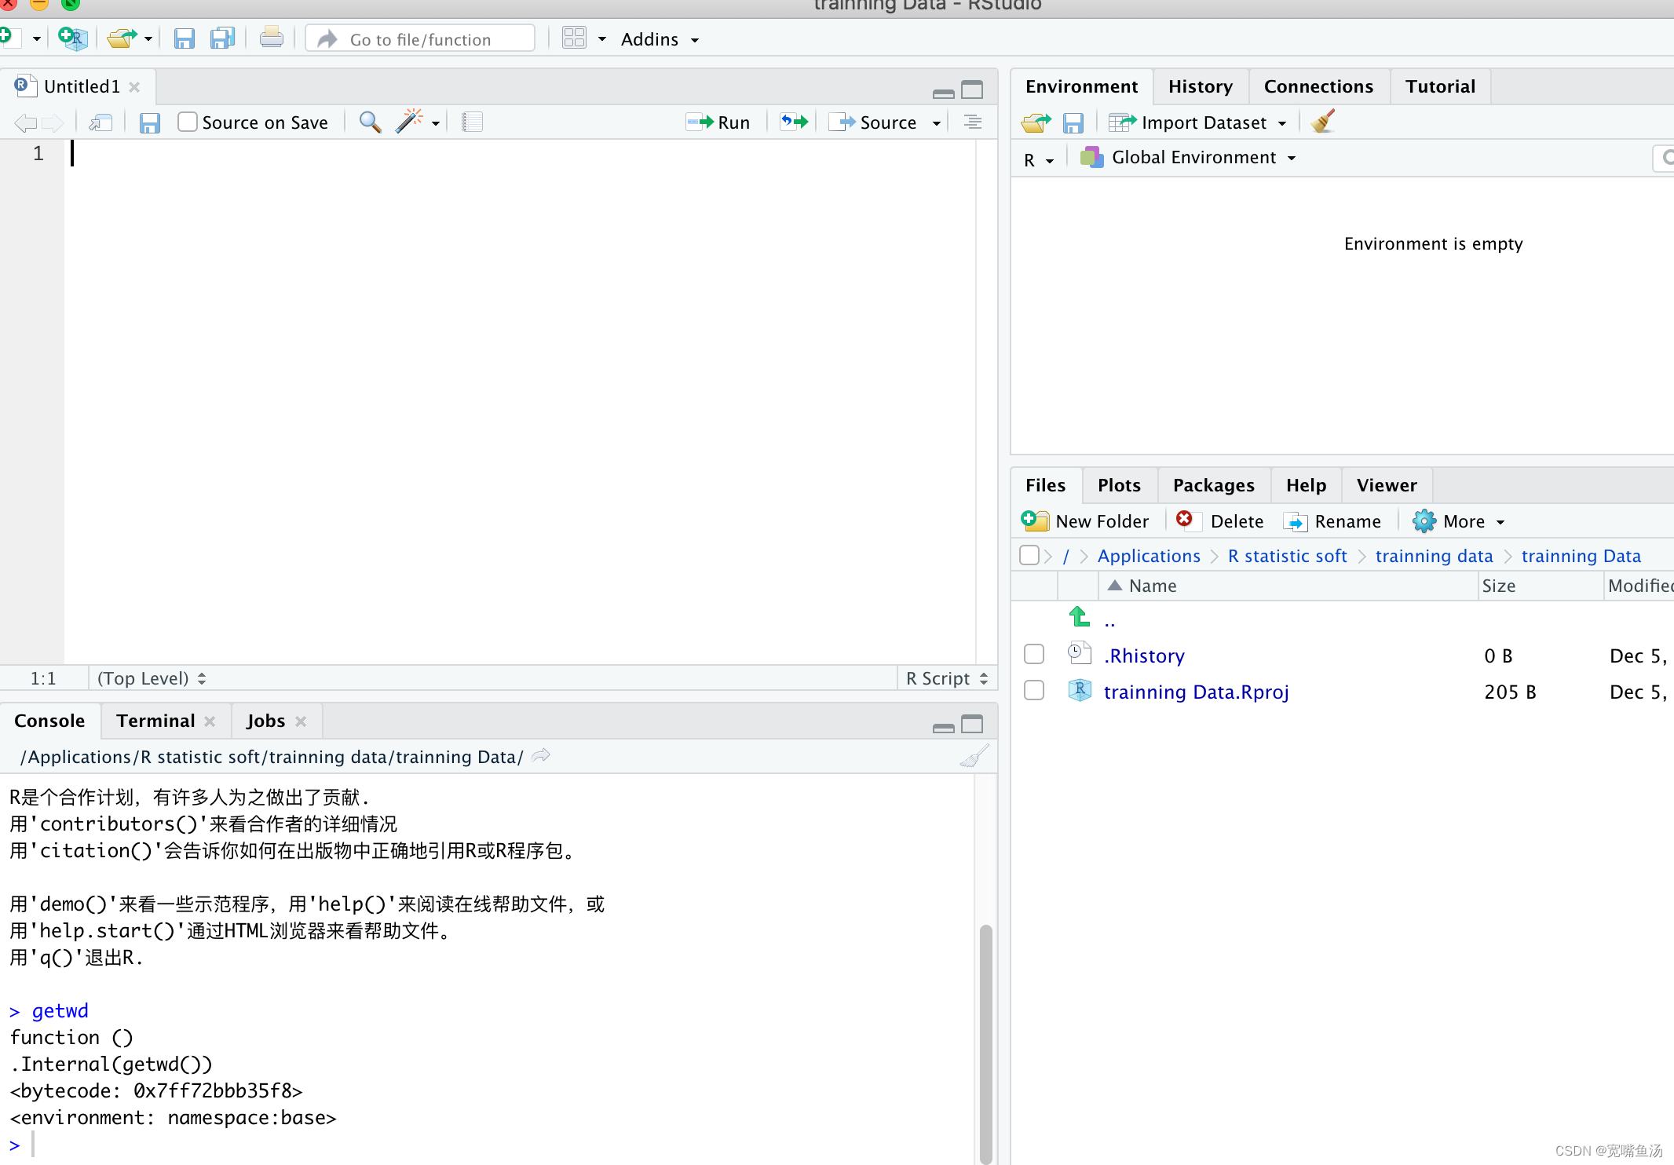1674x1165 pixels.
Task: Go up to parent directory icon
Action: (x=1080, y=617)
